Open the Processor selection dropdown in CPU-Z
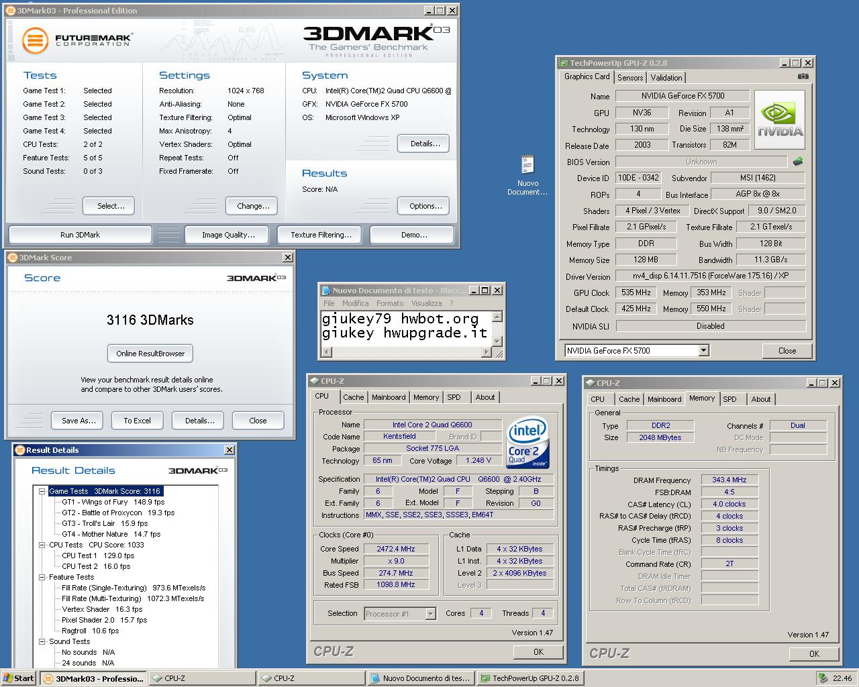The image size is (859, 687). point(430,613)
